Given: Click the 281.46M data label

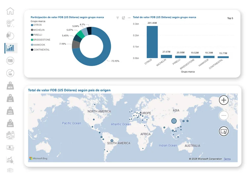Looking at the screenshot, I should pos(152,23).
